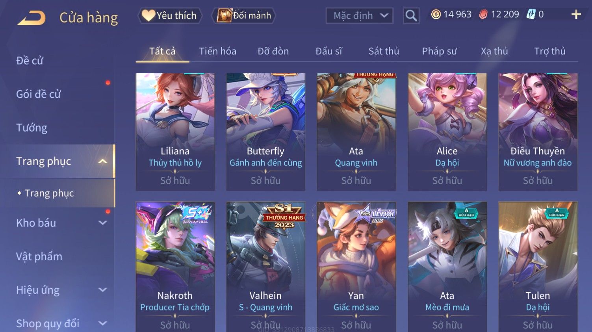
Task: Open Gói đề cử in sidebar
Action: point(39,94)
